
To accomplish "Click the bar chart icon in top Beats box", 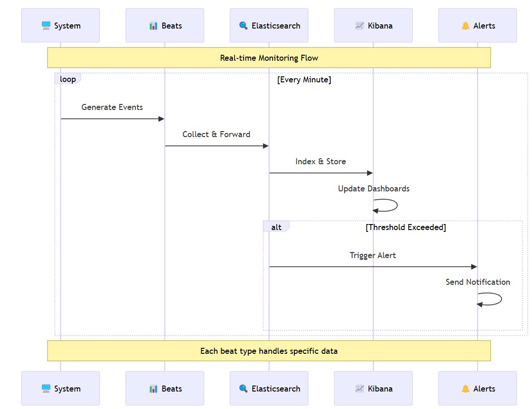I will (x=153, y=26).
